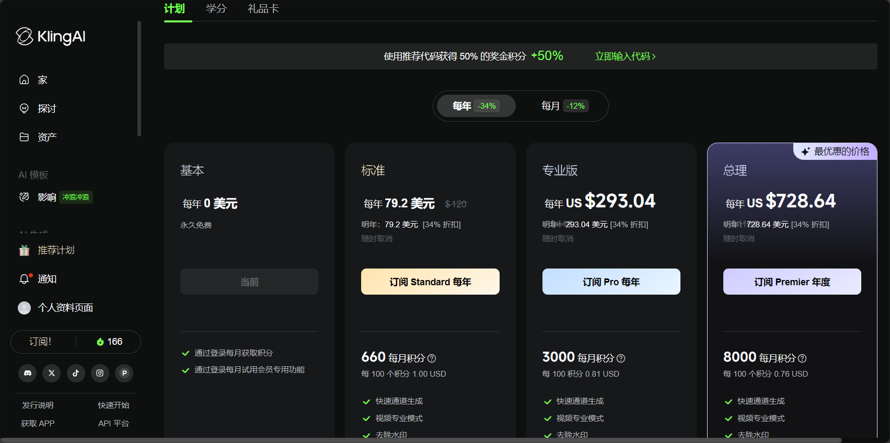
Task: Click the KlingAI logo
Action: [51, 37]
